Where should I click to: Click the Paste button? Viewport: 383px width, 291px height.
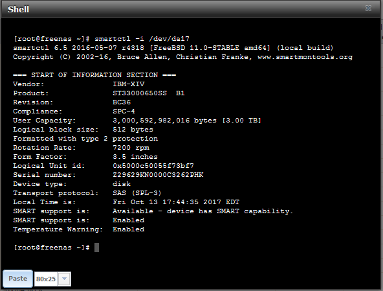click(x=18, y=279)
